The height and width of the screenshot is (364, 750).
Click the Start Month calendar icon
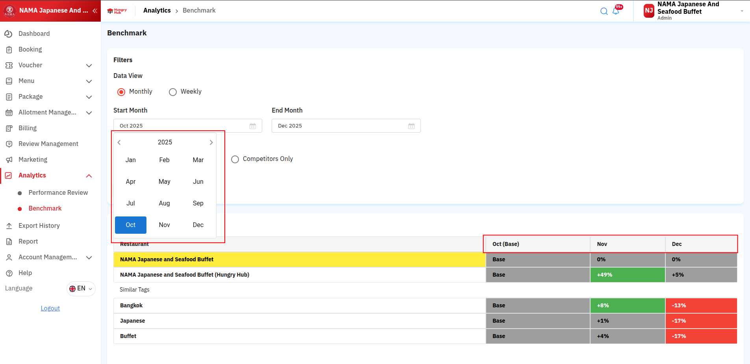coord(253,126)
